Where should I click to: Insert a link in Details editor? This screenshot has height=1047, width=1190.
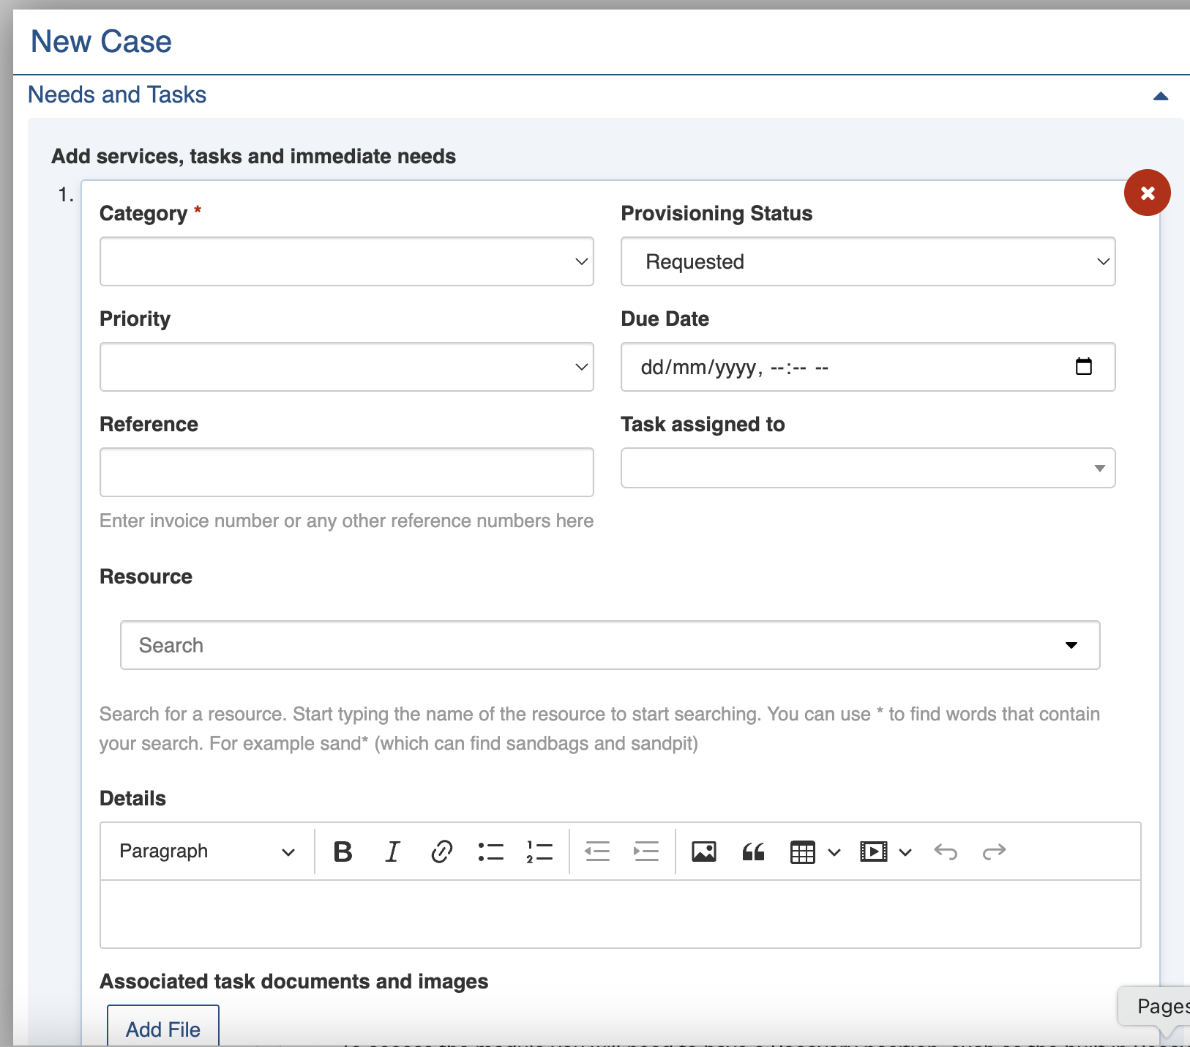tap(441, 852)
